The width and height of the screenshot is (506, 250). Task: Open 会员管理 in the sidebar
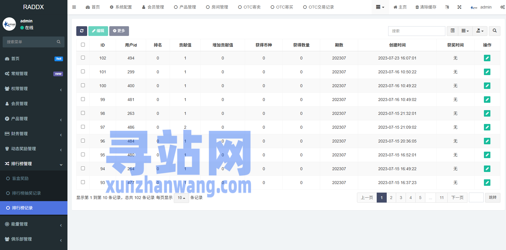(x=34, y=104)
